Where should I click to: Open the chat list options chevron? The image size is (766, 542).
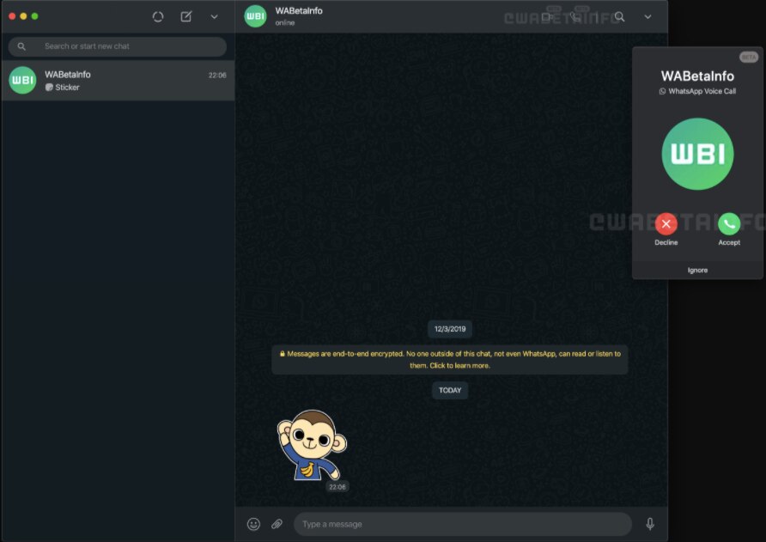pos(214,16)
